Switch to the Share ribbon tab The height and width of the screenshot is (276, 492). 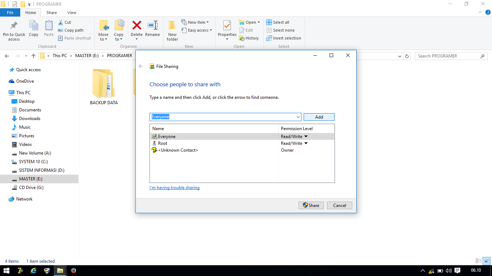point(52,13)
